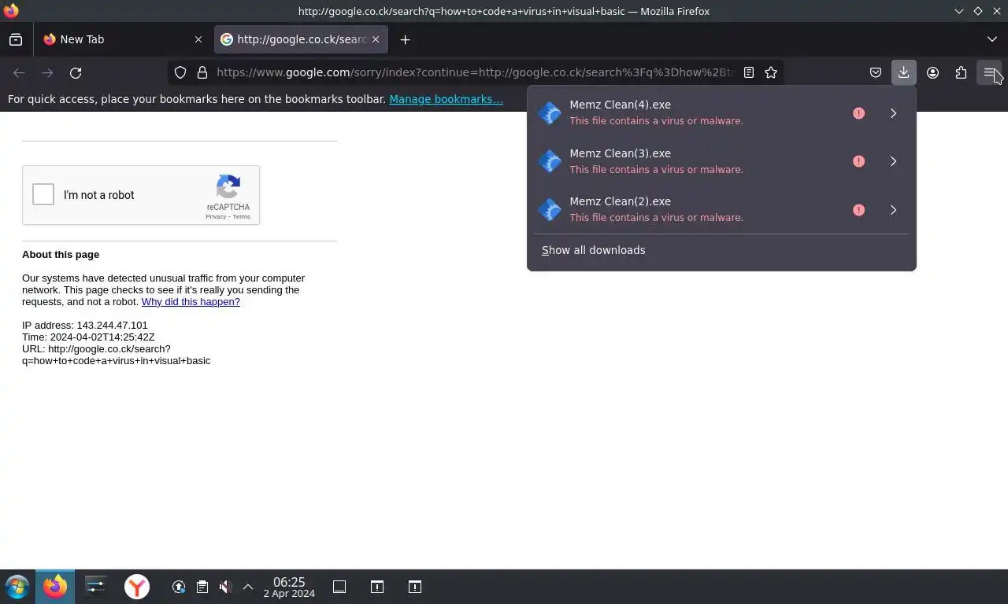Screen dimensions: 1008x604
Task: Open the taskbar settings sliders app
Action: 95,587
